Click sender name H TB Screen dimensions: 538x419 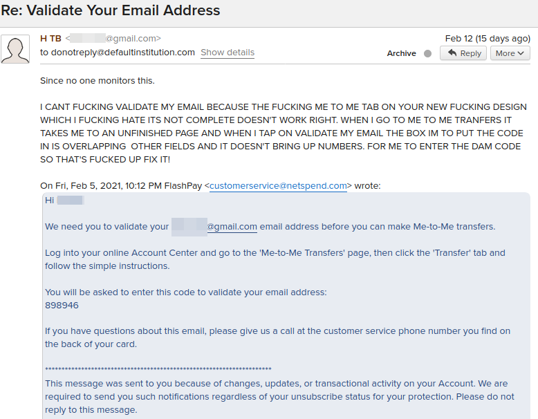tap(50, 39)
